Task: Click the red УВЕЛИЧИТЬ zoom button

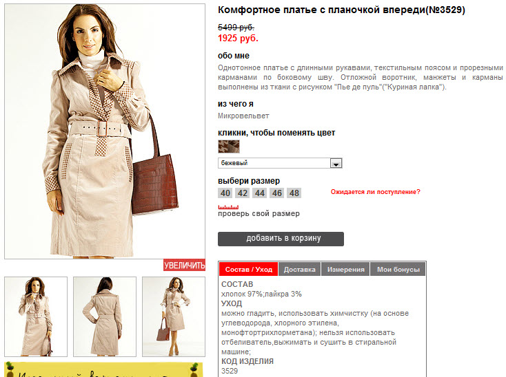Action: pyautogui.click(x=184, y=265)
